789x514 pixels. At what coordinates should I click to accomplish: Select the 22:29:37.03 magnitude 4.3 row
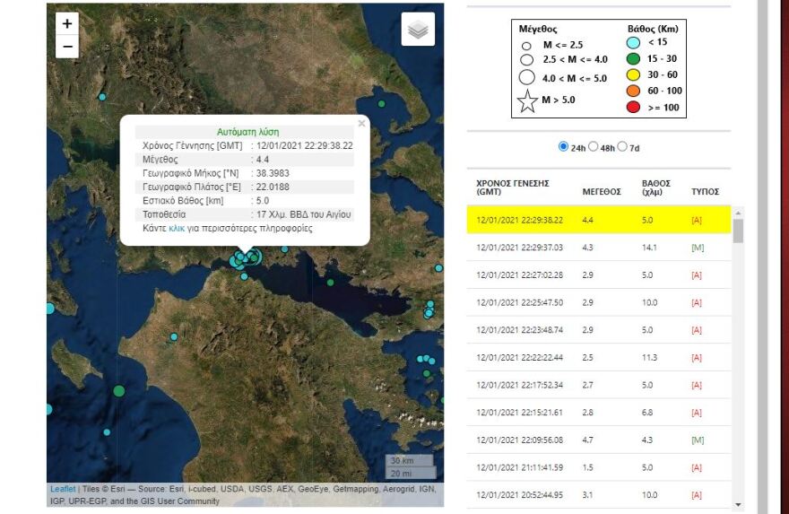pyautogui.click(x=599, y=248)
